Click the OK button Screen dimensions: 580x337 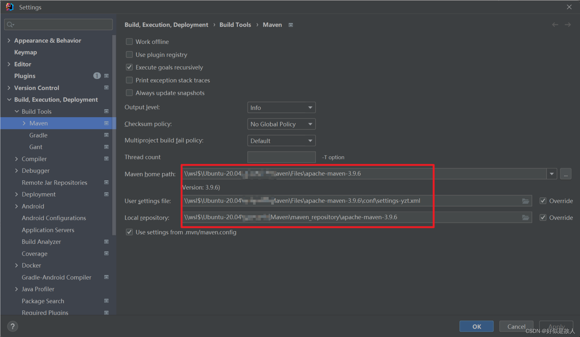[x=476, y=326]
